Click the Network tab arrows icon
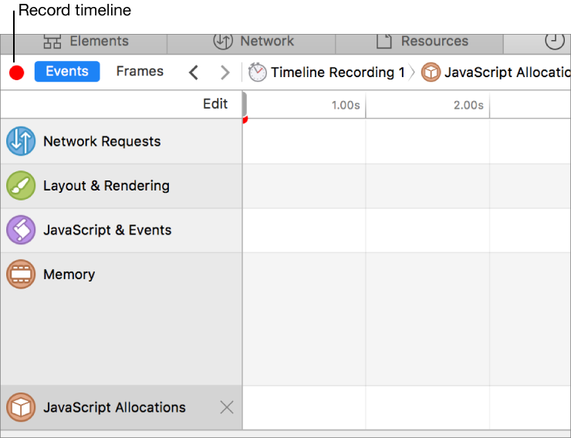The image size is (571, 438). (223, 41)
